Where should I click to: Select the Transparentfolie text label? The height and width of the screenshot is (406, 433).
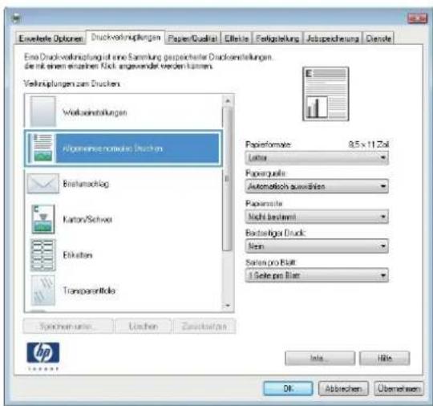pos(89,290)
